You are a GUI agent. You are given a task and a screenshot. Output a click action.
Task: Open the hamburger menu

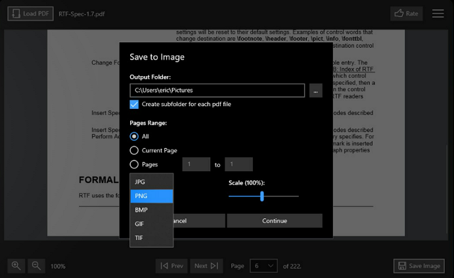pos(438,13)
